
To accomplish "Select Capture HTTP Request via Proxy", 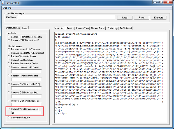I will tap(9, 37).
